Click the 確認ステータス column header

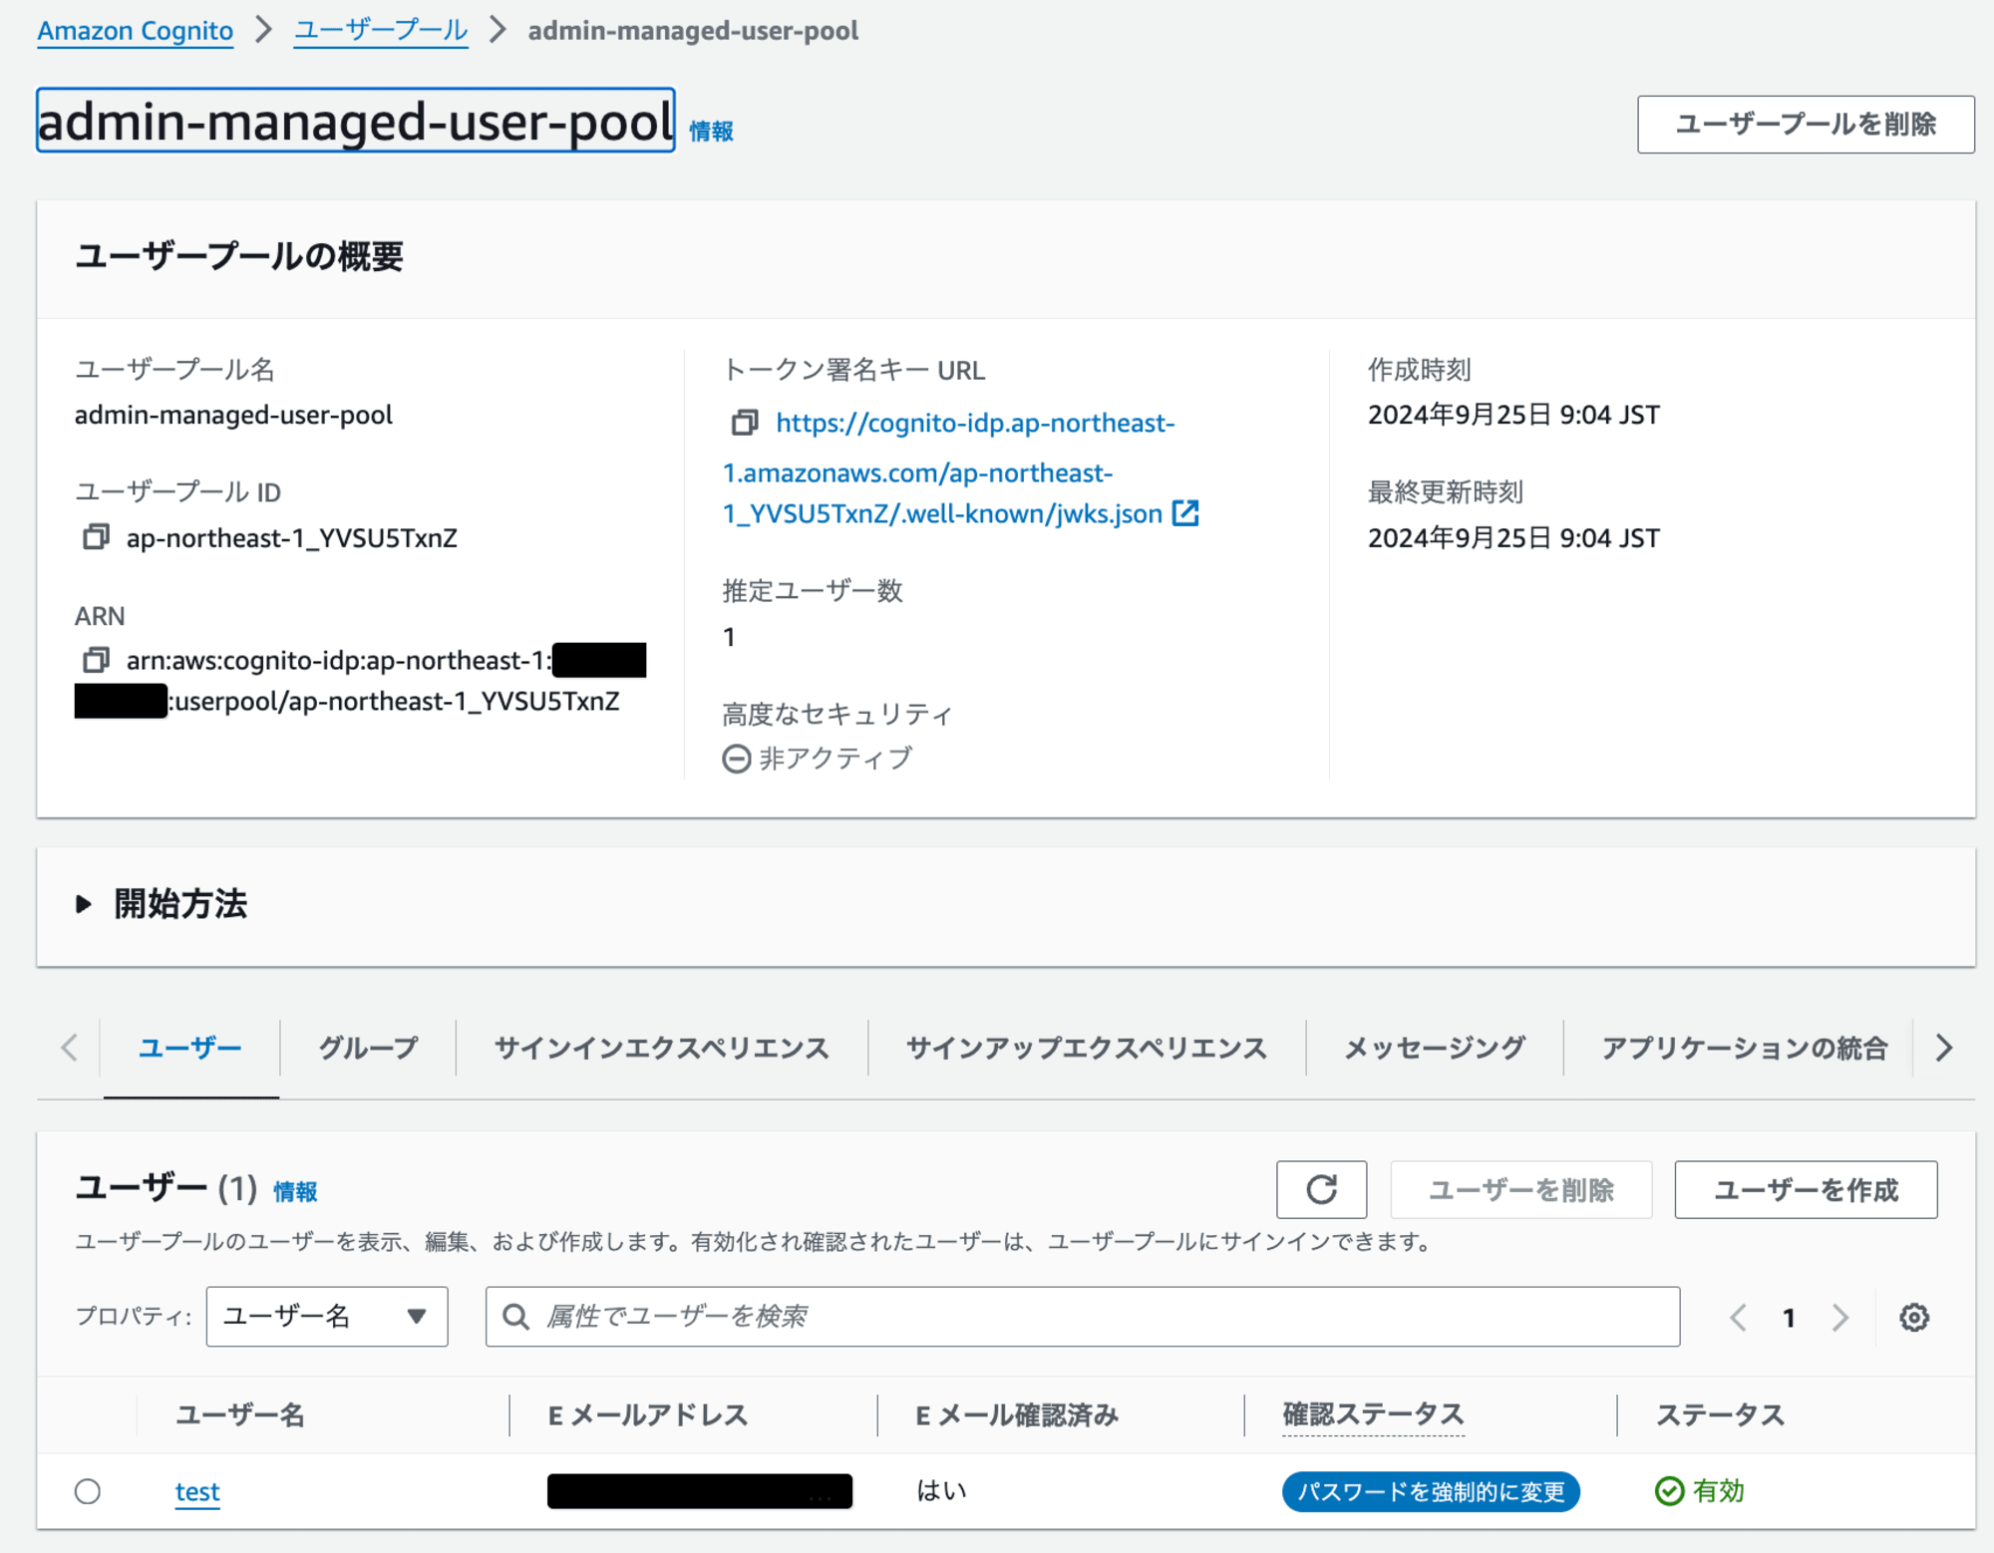point(1373,1414)
